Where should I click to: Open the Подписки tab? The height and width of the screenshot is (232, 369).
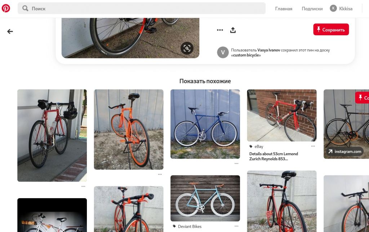point(312,9)
